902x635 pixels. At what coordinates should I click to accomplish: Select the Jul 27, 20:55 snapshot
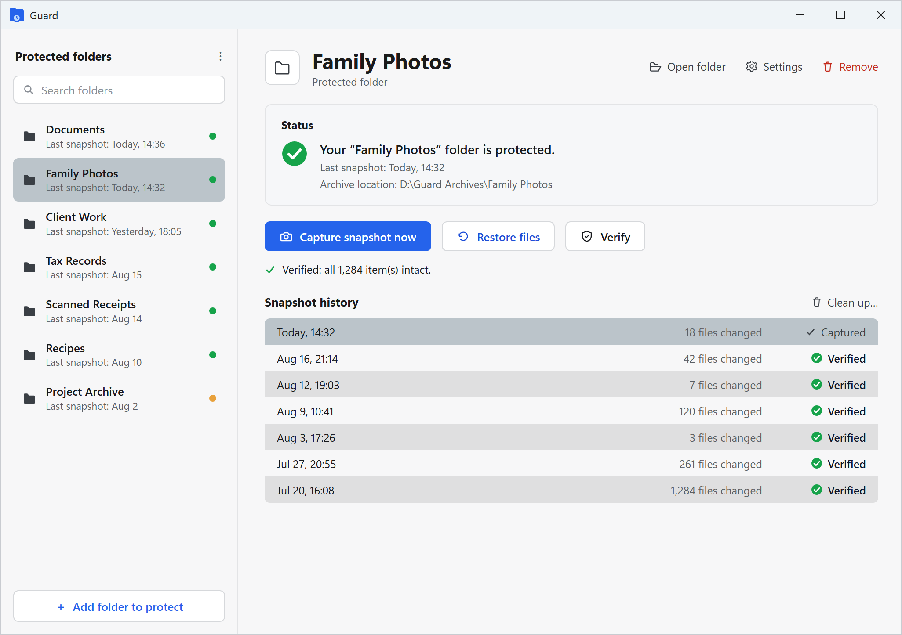click(x=571, y=464)
